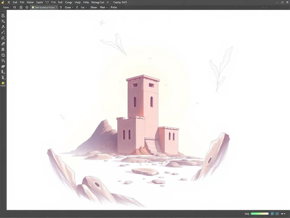
Task: Click the Draw button in toolbar
Action: click(x=93, y=7)
